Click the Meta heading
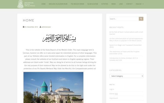This screenshot has height=103, width=164. [112, 85]
